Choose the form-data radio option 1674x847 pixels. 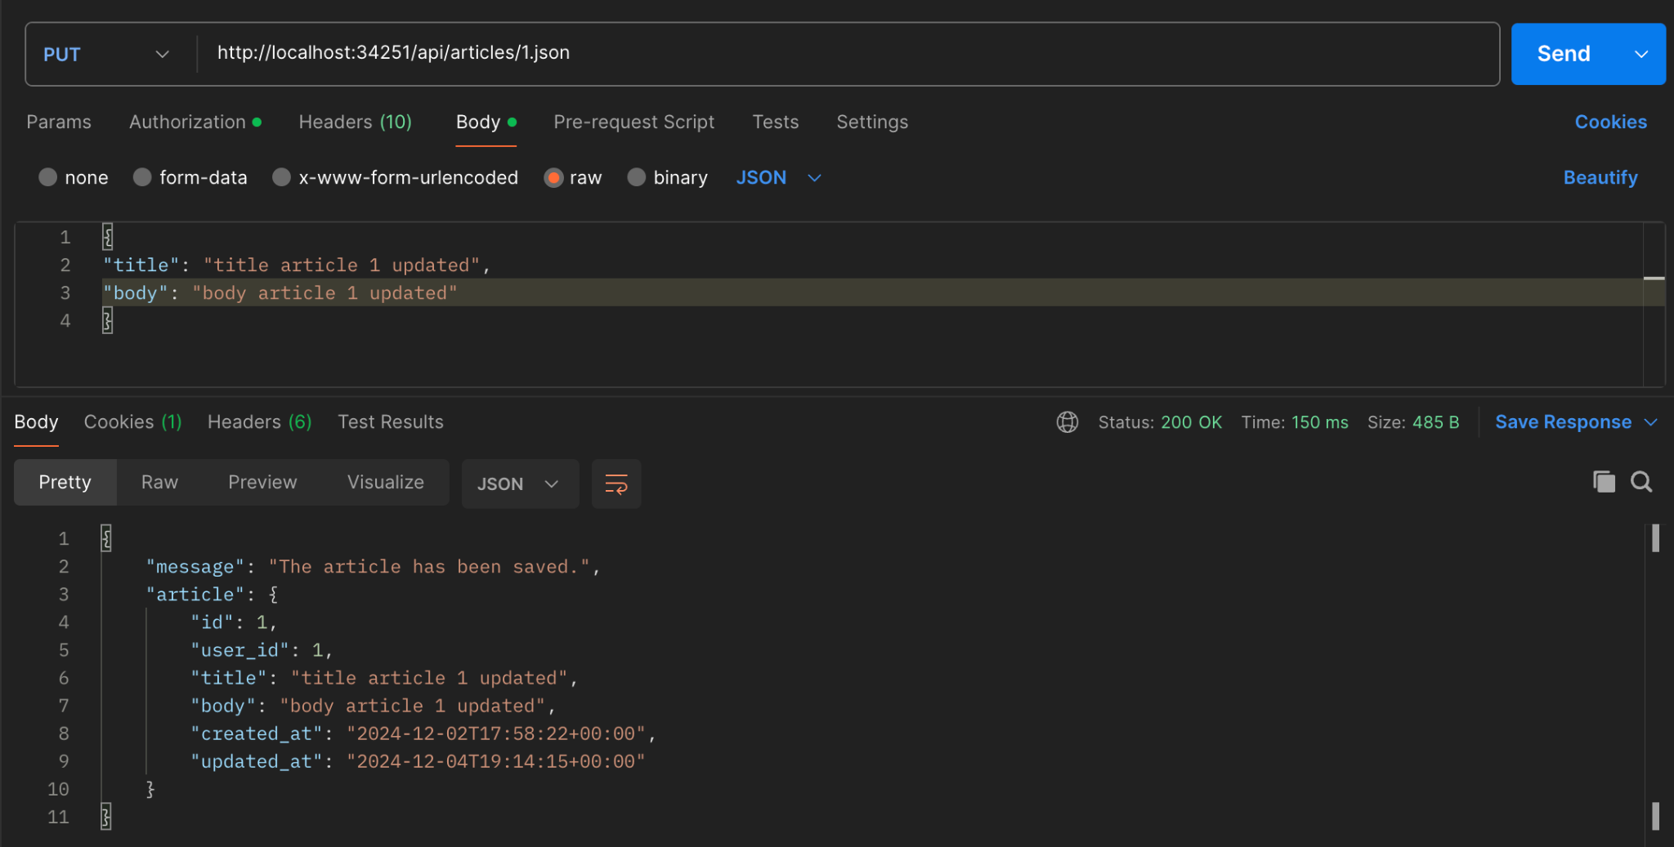pos(143,177)
